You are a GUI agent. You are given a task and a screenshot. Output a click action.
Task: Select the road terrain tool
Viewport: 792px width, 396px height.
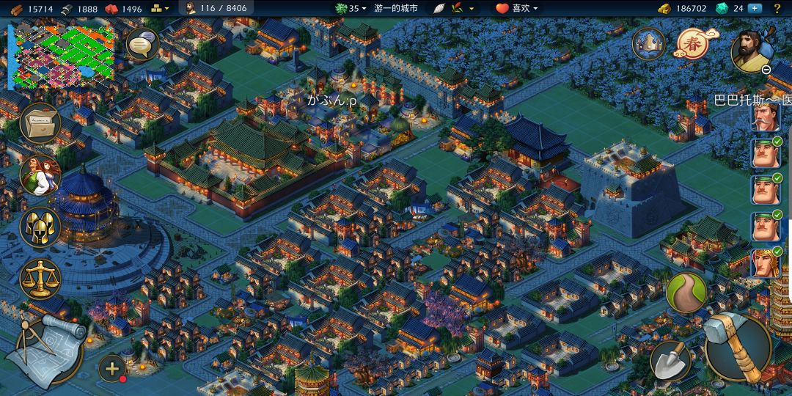pos(686,293)
